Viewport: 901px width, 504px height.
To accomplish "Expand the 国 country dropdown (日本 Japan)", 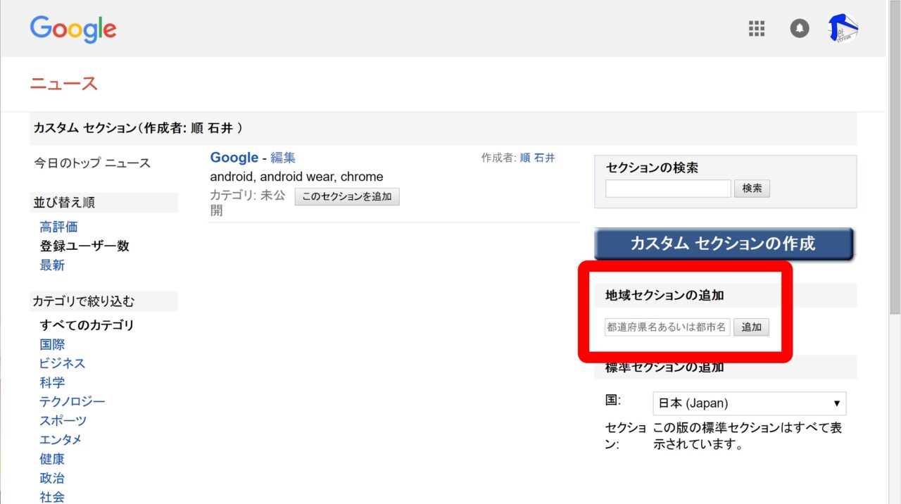I will [x=749, y=403].
